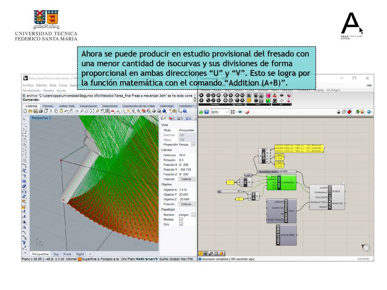The height and width of the screenshot is (290, 387).
Task: Toggle the Mostrar checkbox
Action: pyautogui.click(x=181, y=219)
